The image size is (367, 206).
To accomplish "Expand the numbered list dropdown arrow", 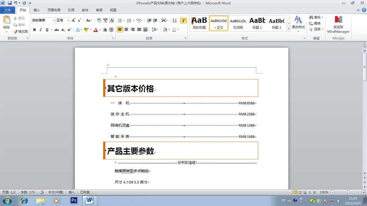I will pyautogui.click(x=133, y=20).
